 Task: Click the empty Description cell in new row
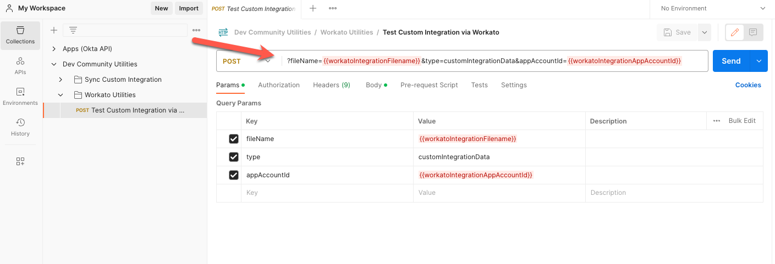click(674, 193)
